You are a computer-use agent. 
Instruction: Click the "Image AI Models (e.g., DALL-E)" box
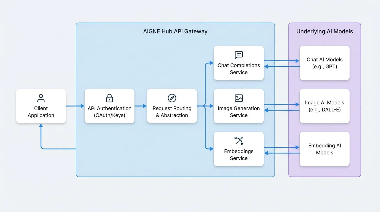[325, 106]
